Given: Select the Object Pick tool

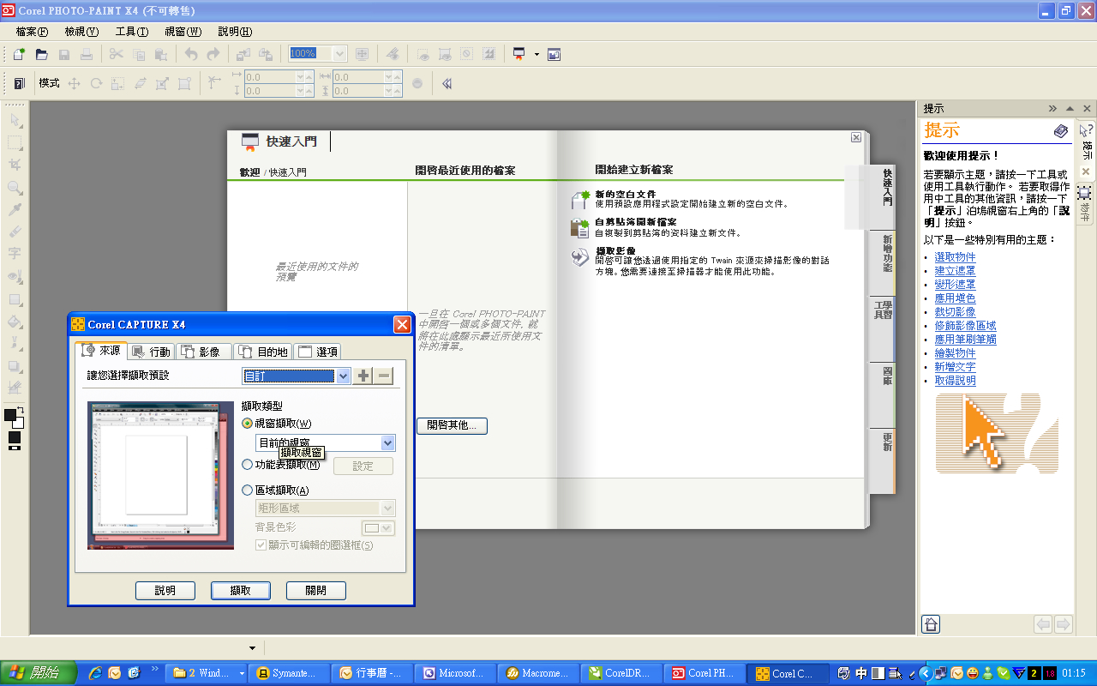Looking at the screenshot, I should [x=15, y=121].
